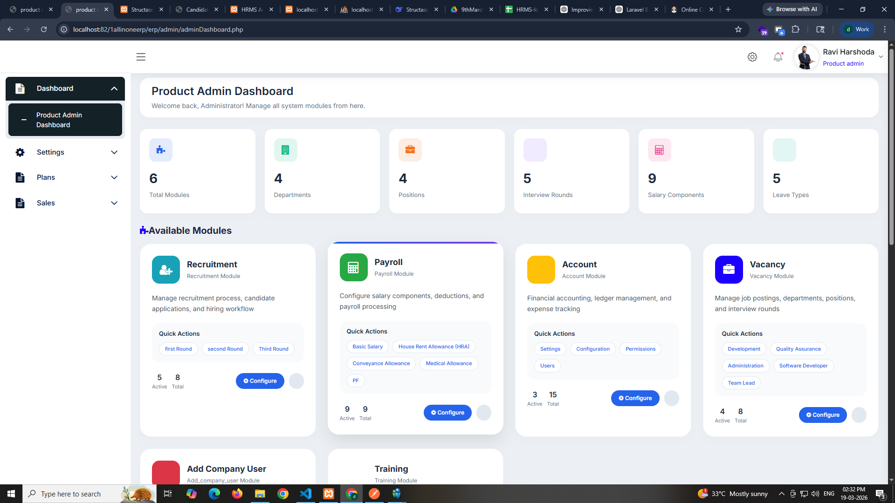Reload the page

(44, 29)
